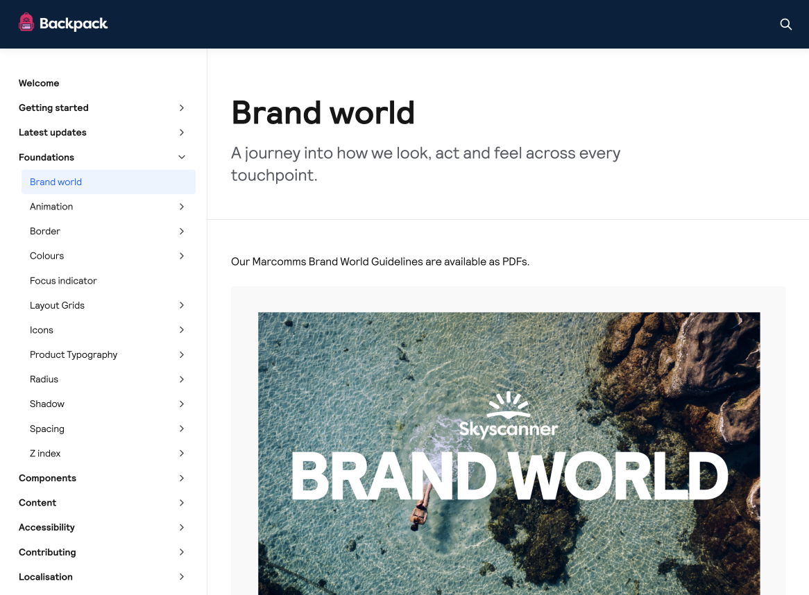809x595 pixels.
Task: Expand Spacing chevron arrow
Action: pos(182,429)
